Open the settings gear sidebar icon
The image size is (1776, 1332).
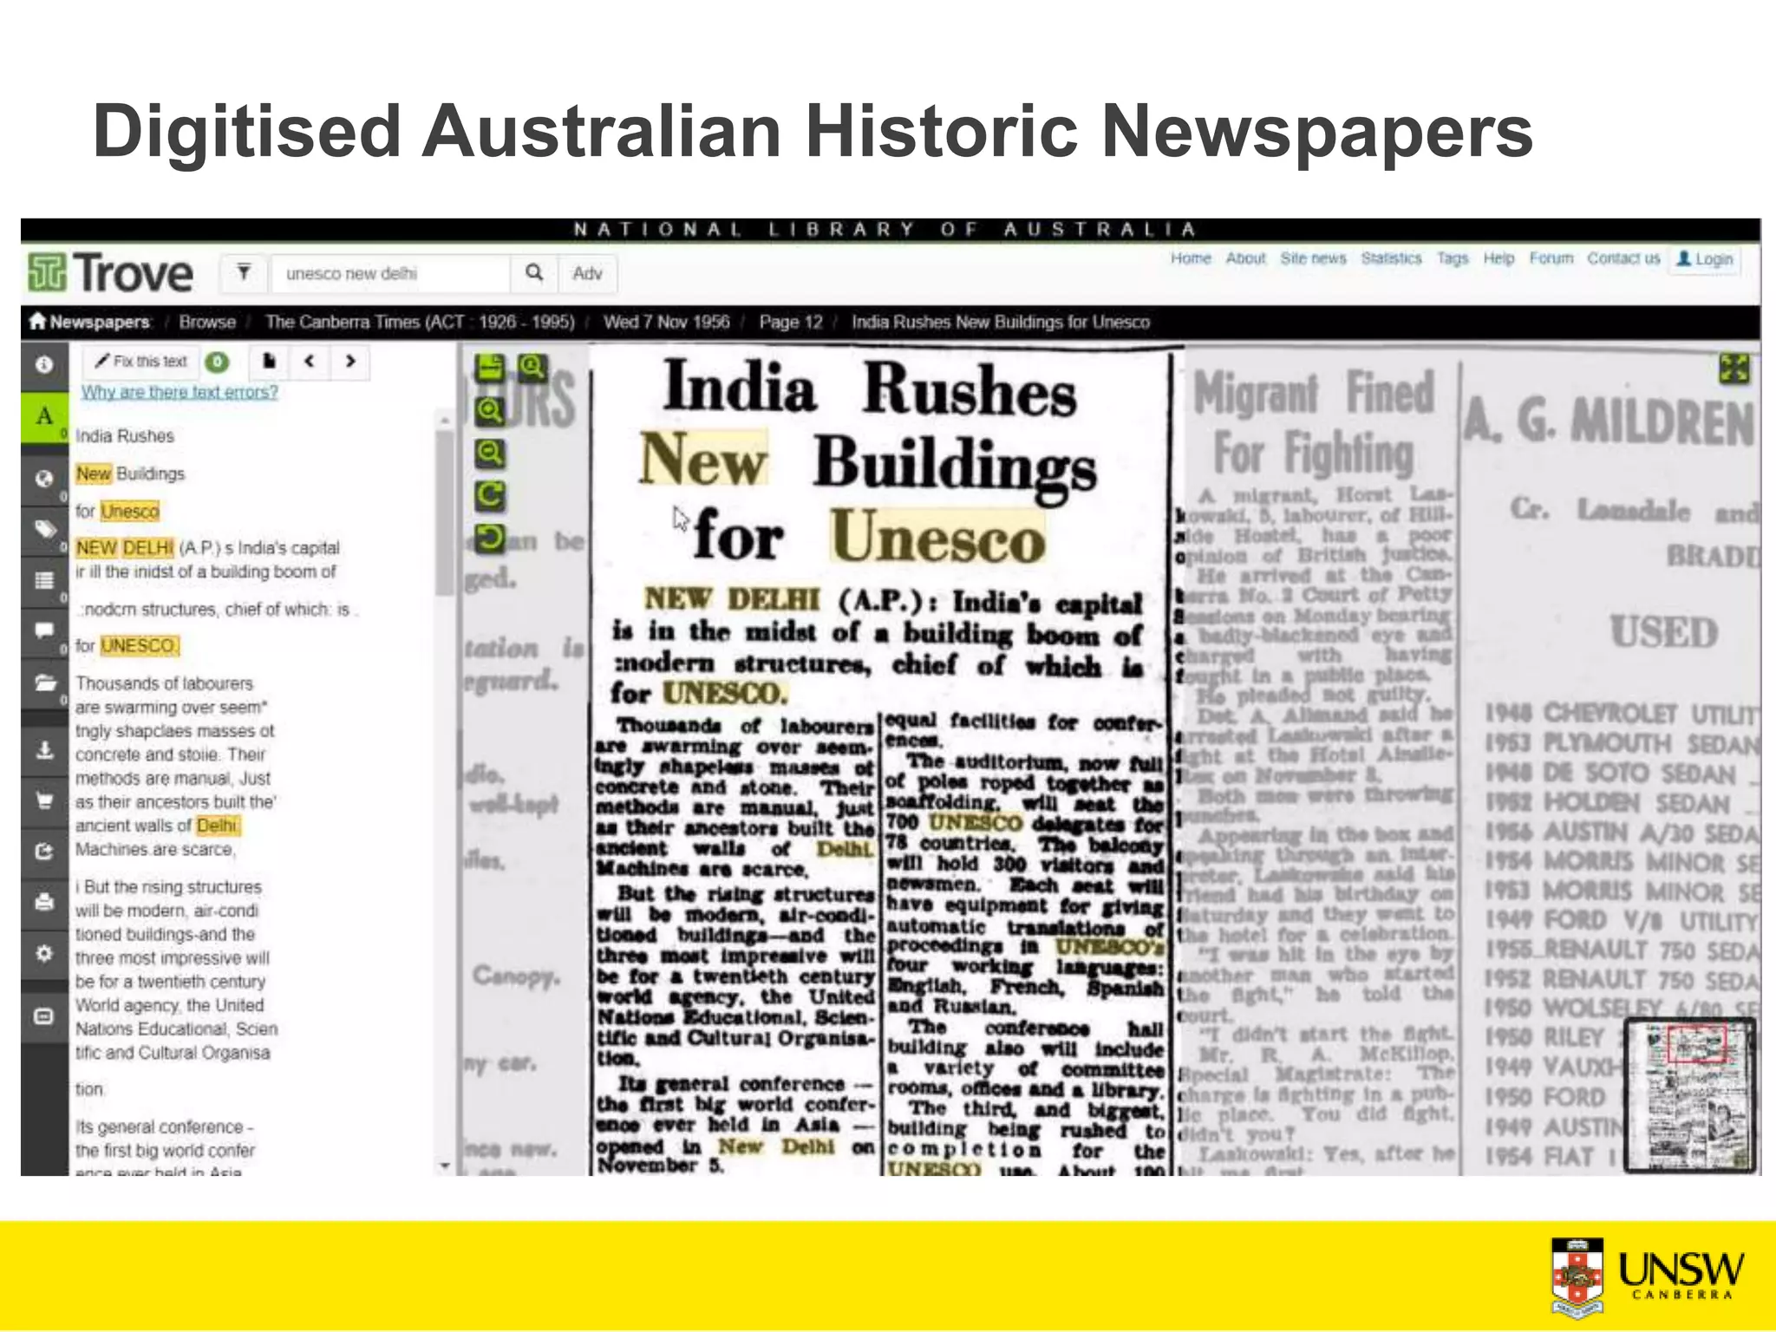point(44,953)
